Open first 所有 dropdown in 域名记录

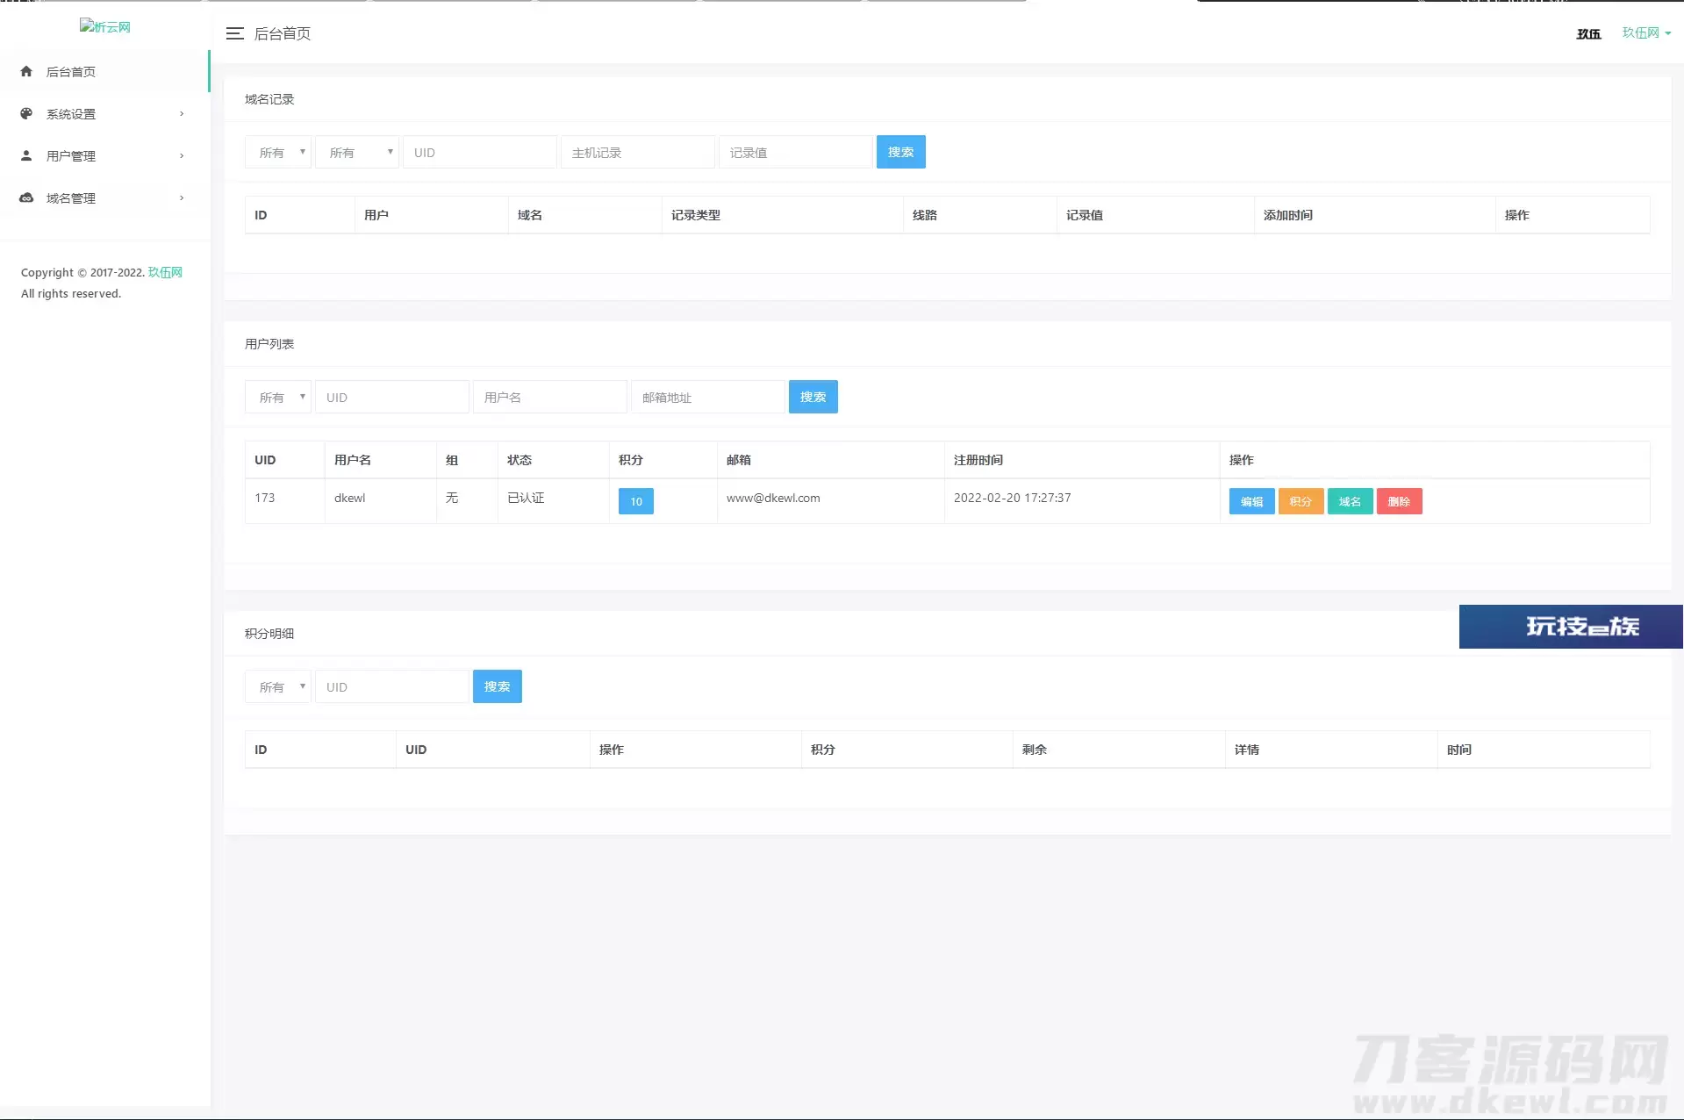[278, 152]
